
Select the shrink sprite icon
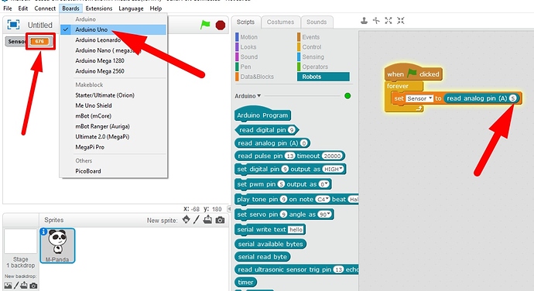point(401,21)
